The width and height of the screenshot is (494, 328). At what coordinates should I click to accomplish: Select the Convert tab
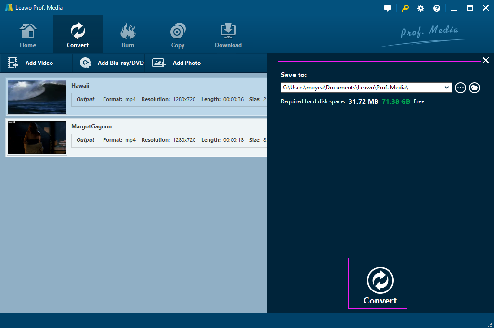[x=78, y=36]
